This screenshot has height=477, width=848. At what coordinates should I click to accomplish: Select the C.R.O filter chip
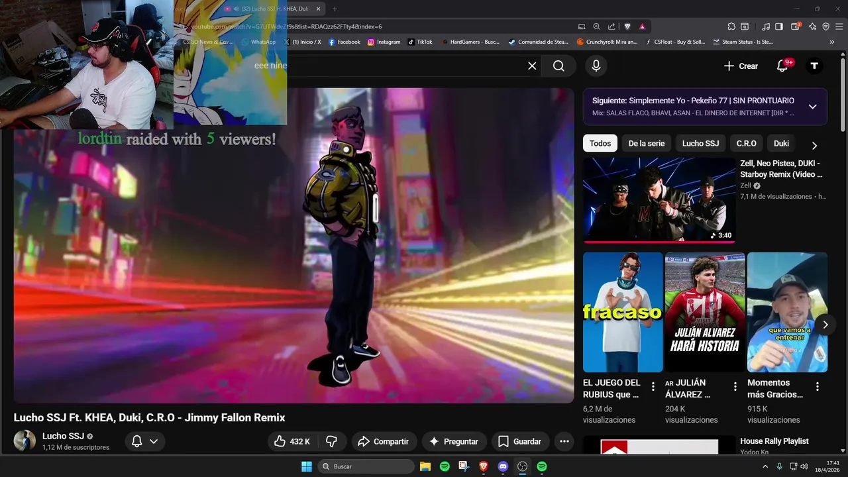[x=746, y=143]
